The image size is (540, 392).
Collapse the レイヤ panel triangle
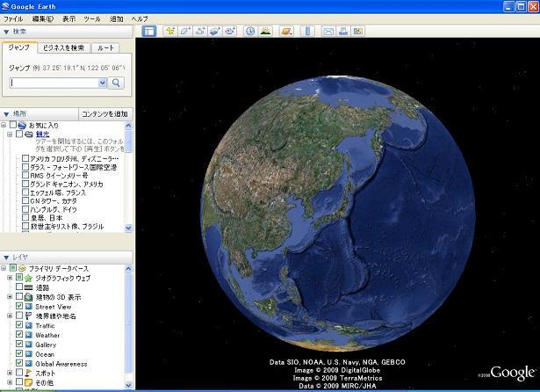coord(6,258)
